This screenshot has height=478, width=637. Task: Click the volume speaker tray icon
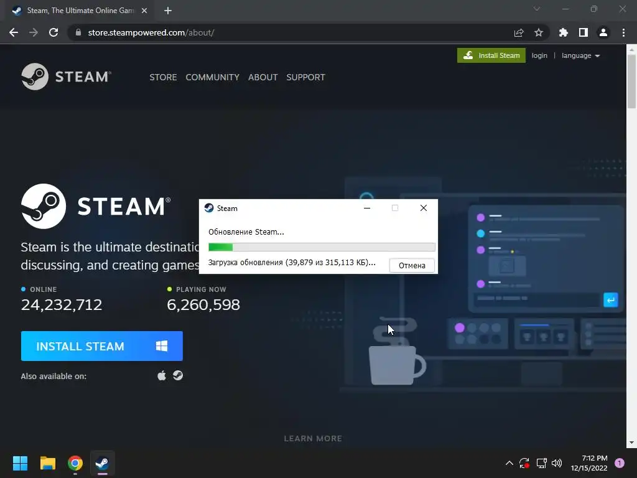pos(557,463)
